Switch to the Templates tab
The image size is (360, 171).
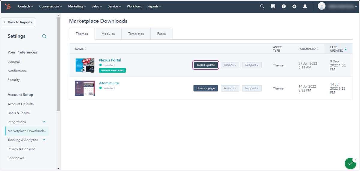coord(136,34)
